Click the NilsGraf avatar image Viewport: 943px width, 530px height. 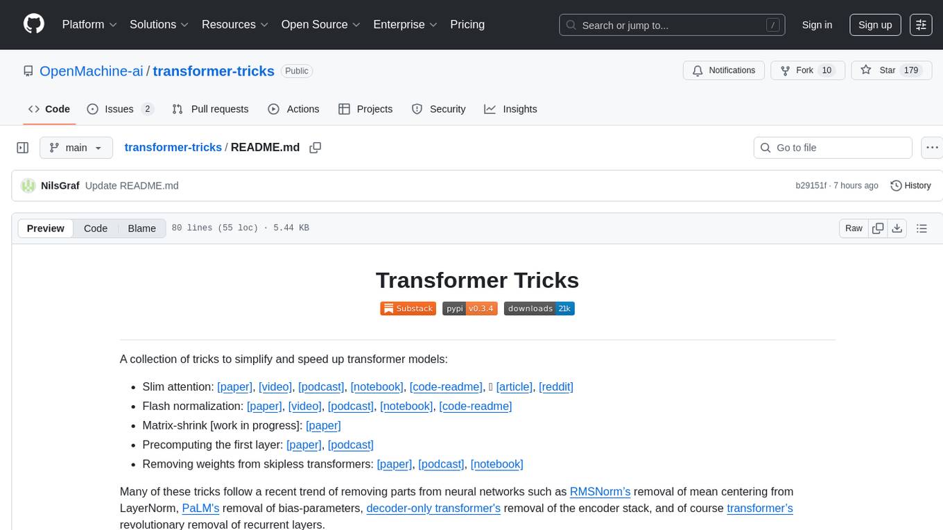(x=28, y=185)
